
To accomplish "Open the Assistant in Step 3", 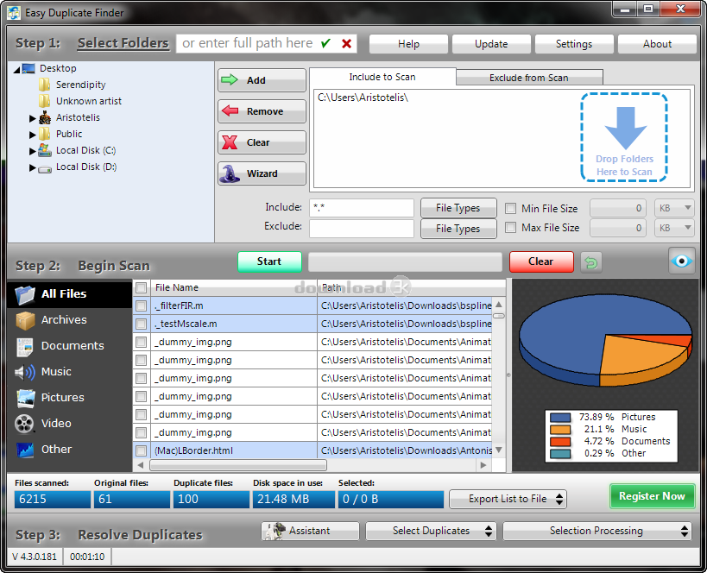I will (310, 531).
